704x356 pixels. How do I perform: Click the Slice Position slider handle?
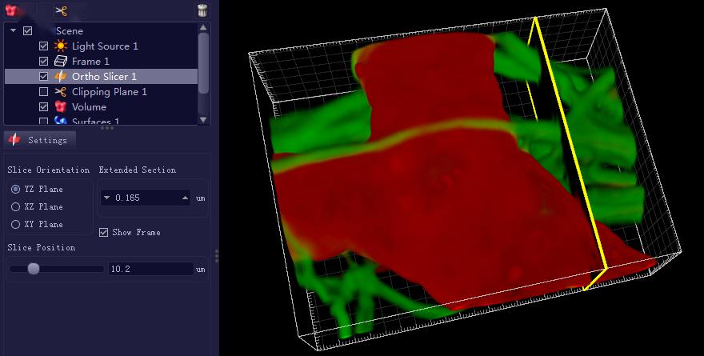point(34,269)
